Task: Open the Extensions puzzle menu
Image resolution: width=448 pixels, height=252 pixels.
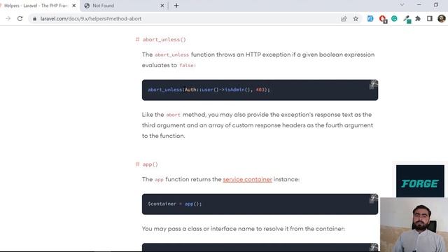Action: [x=418, y=19]
